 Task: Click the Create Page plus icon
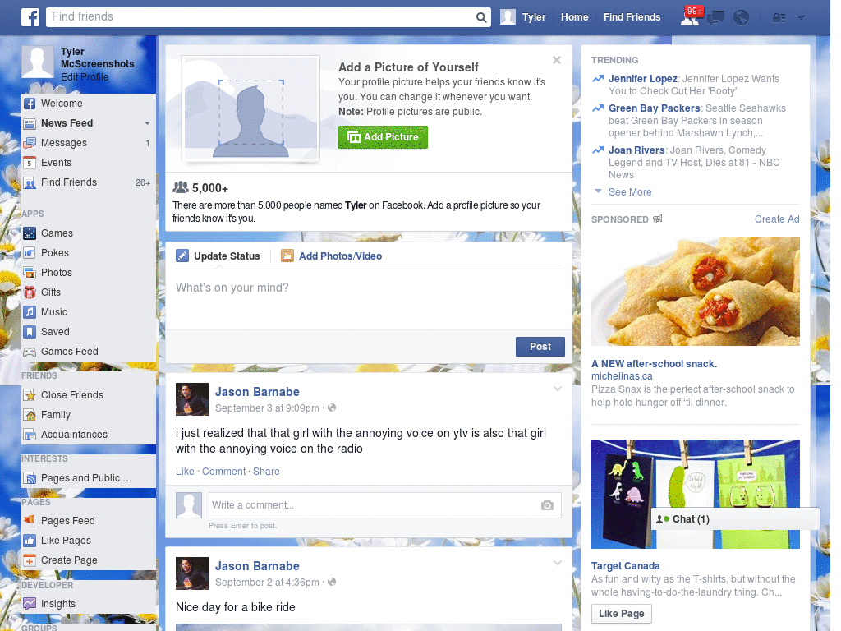click(x=30, y=560)
